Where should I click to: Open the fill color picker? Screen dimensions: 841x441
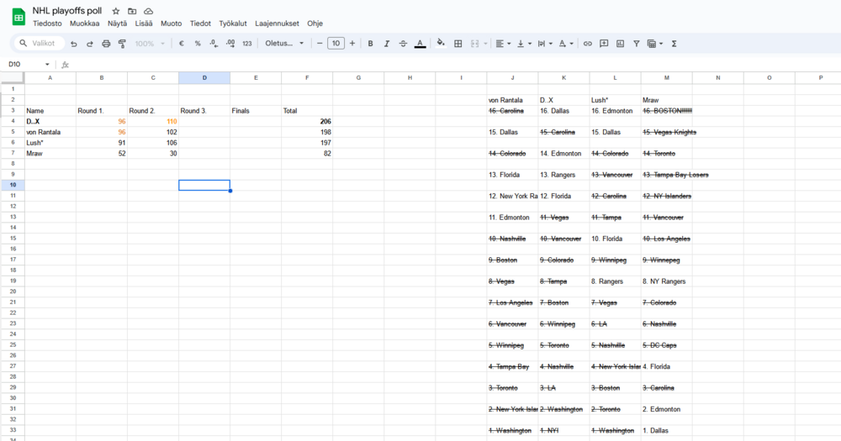pyautogui.click(x=441, y=44)
